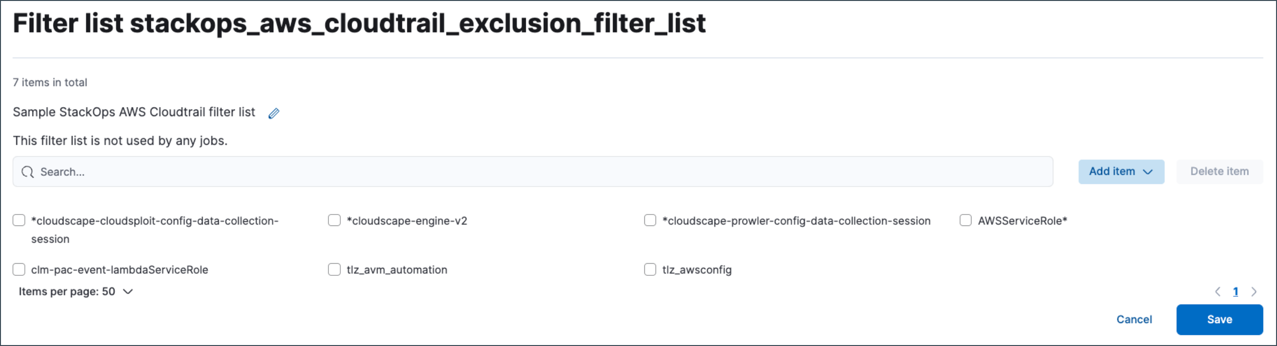Enable the clm-pac-event-lambdaServiceRole checkbox

click(x=19, y=269)
